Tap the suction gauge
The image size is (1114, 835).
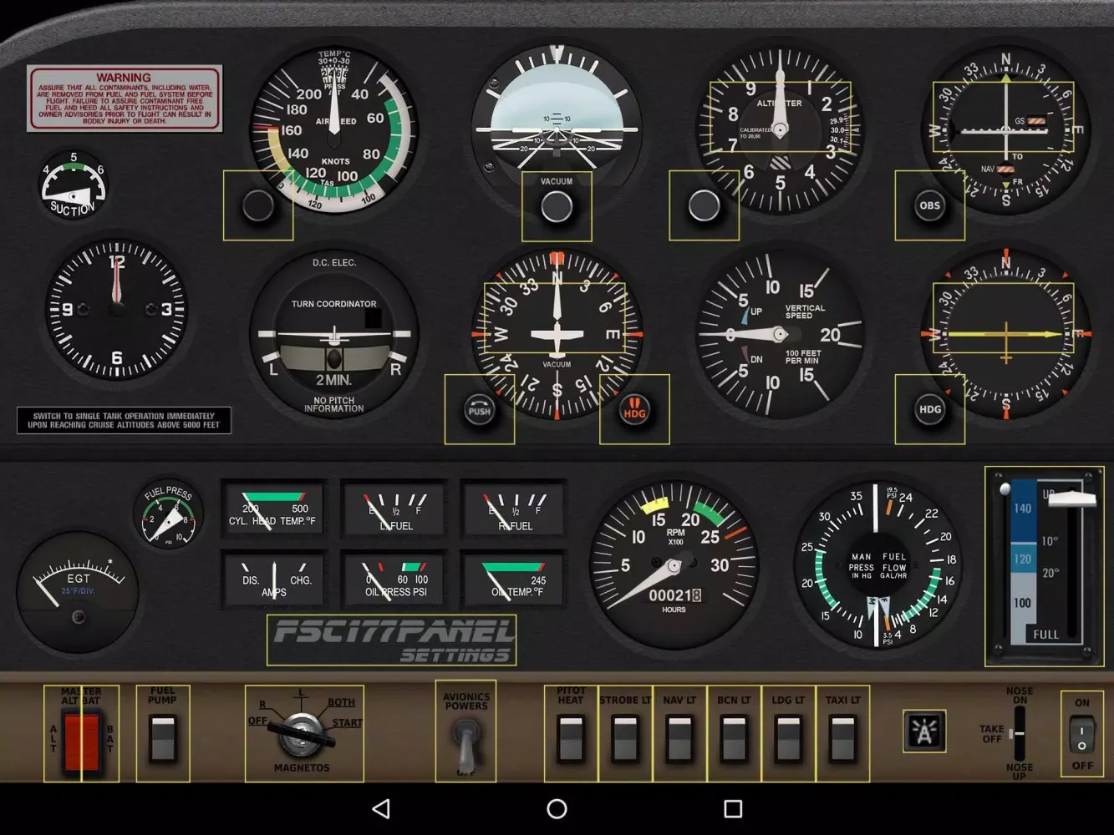pos(74,185)
